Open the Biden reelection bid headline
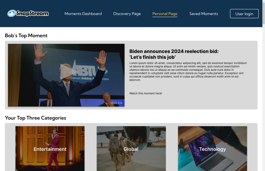The width and height of the screenshot is (265, 171). coord(174,54)
